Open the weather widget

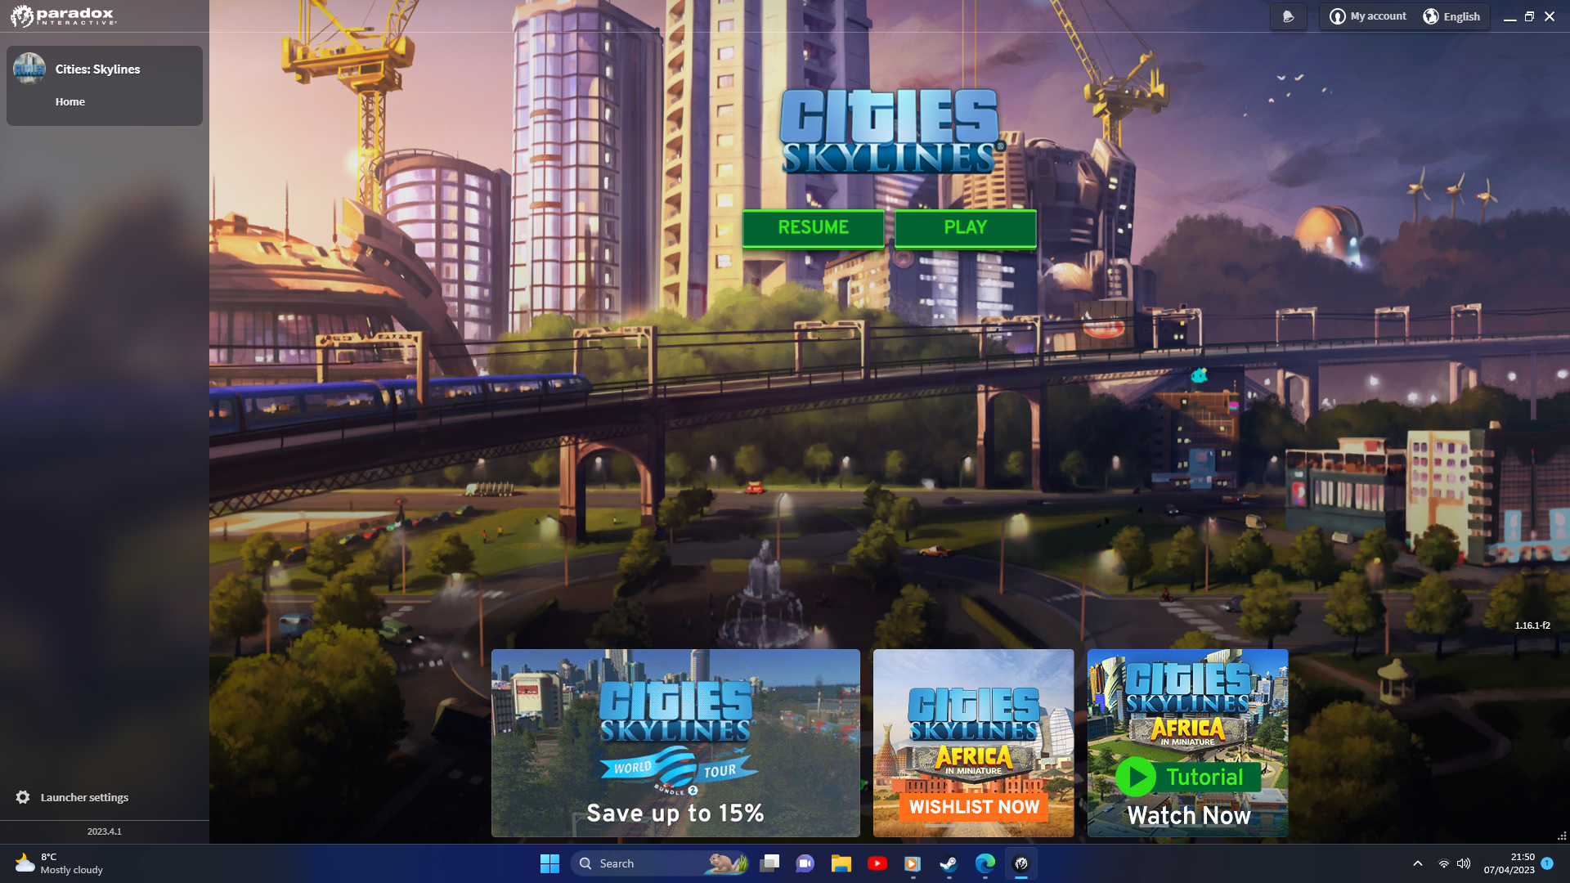point(59,863)
